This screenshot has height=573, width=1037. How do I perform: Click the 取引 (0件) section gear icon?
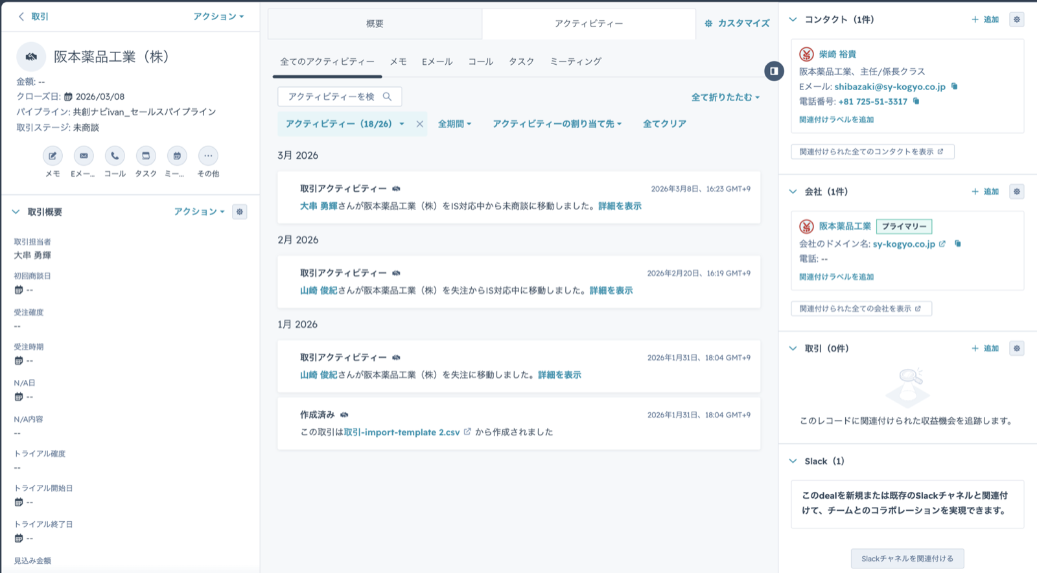click(1017, 349)
